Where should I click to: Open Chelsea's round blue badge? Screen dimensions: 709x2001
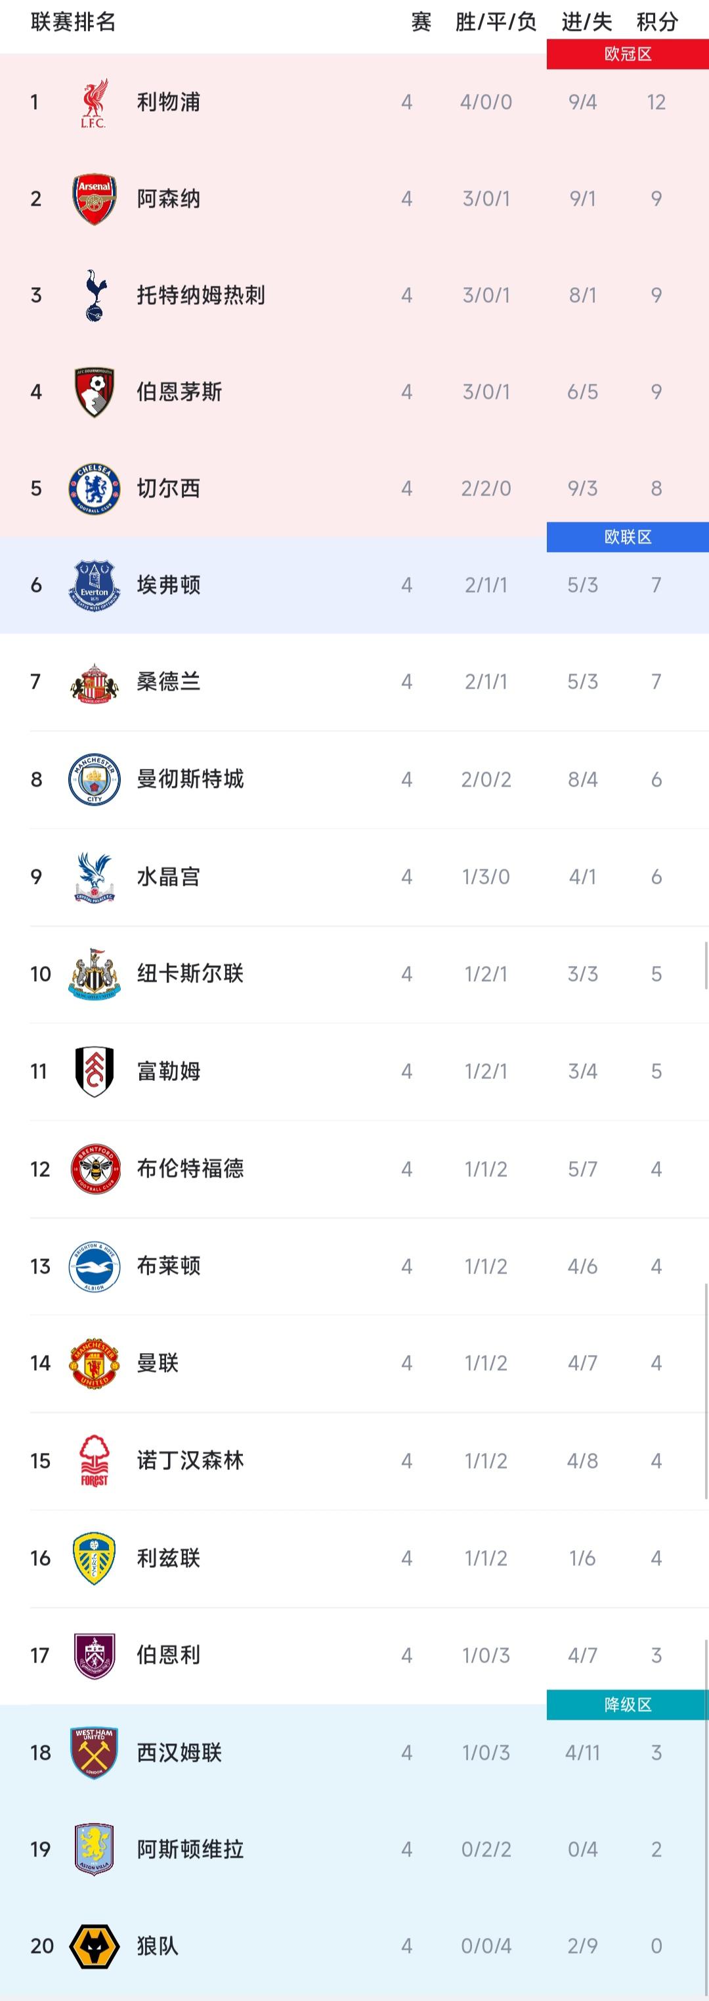point(94,489)
